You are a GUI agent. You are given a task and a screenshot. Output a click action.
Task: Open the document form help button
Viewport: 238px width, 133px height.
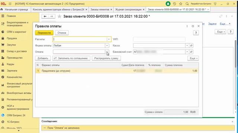[231, 32]
